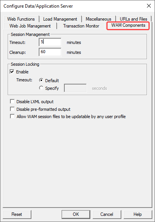The height and width of the screenshot is (222, 155).
Task: Click the Cancel button
Action: coord(107,214)
